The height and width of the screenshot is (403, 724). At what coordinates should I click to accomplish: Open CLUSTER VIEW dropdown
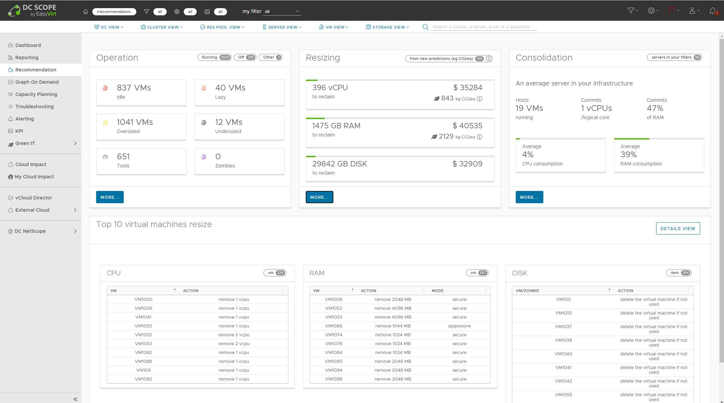pyautogui.click(x=162, y=27)
